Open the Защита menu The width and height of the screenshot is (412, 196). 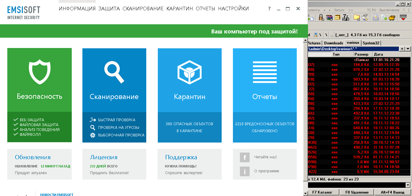[x=109, y=9]
